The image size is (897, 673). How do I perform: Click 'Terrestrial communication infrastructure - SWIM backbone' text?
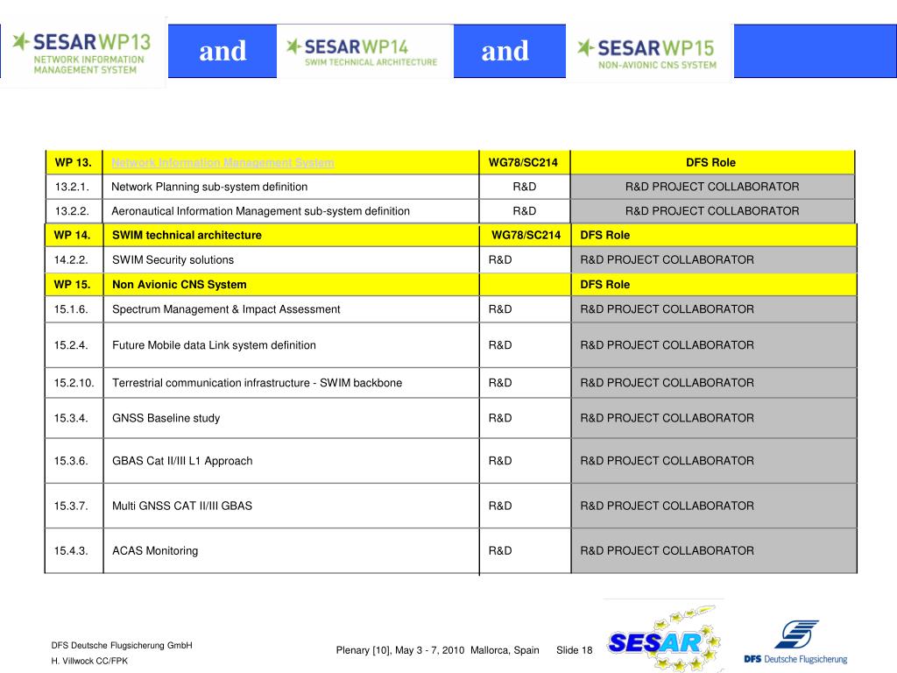(257, 383)
